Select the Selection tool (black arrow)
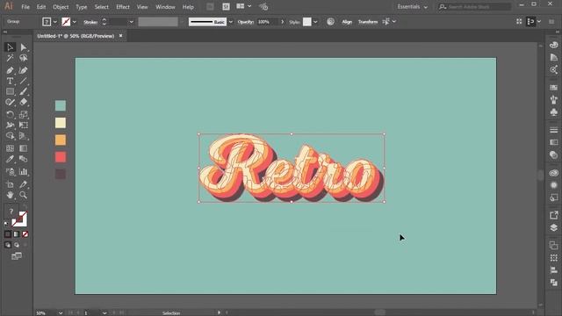Viewport: 562px width, 316px height. pos(10,47)
